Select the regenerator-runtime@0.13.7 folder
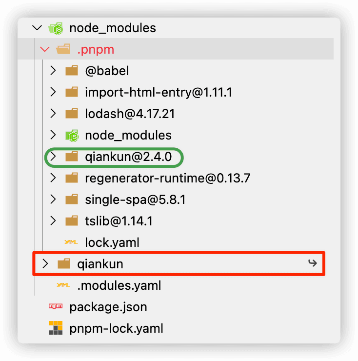Screen dimensions: 358x361 (167, 178)
